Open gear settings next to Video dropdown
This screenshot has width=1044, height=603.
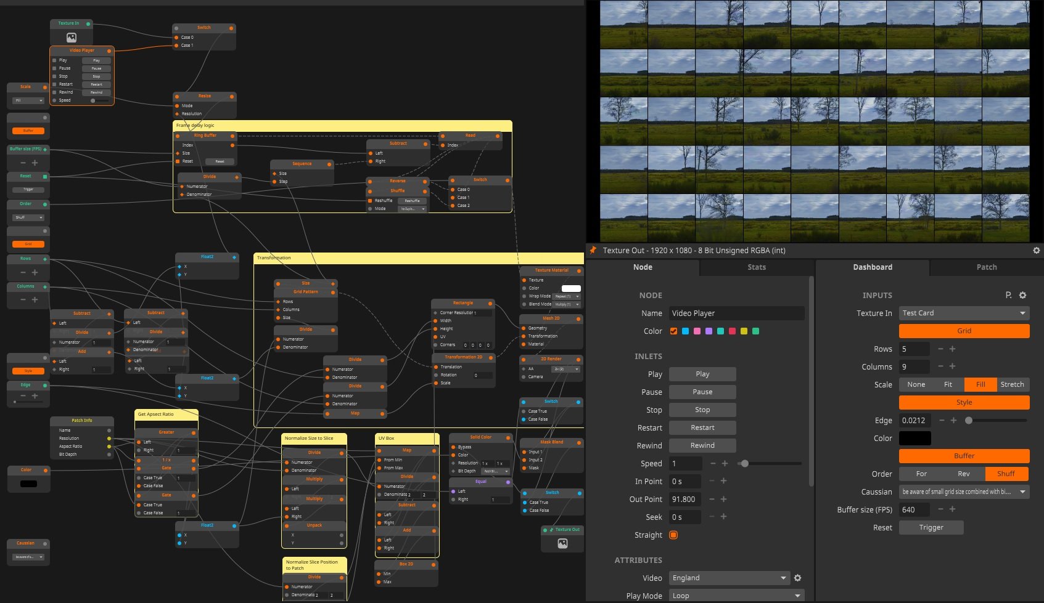coord(797,578)
